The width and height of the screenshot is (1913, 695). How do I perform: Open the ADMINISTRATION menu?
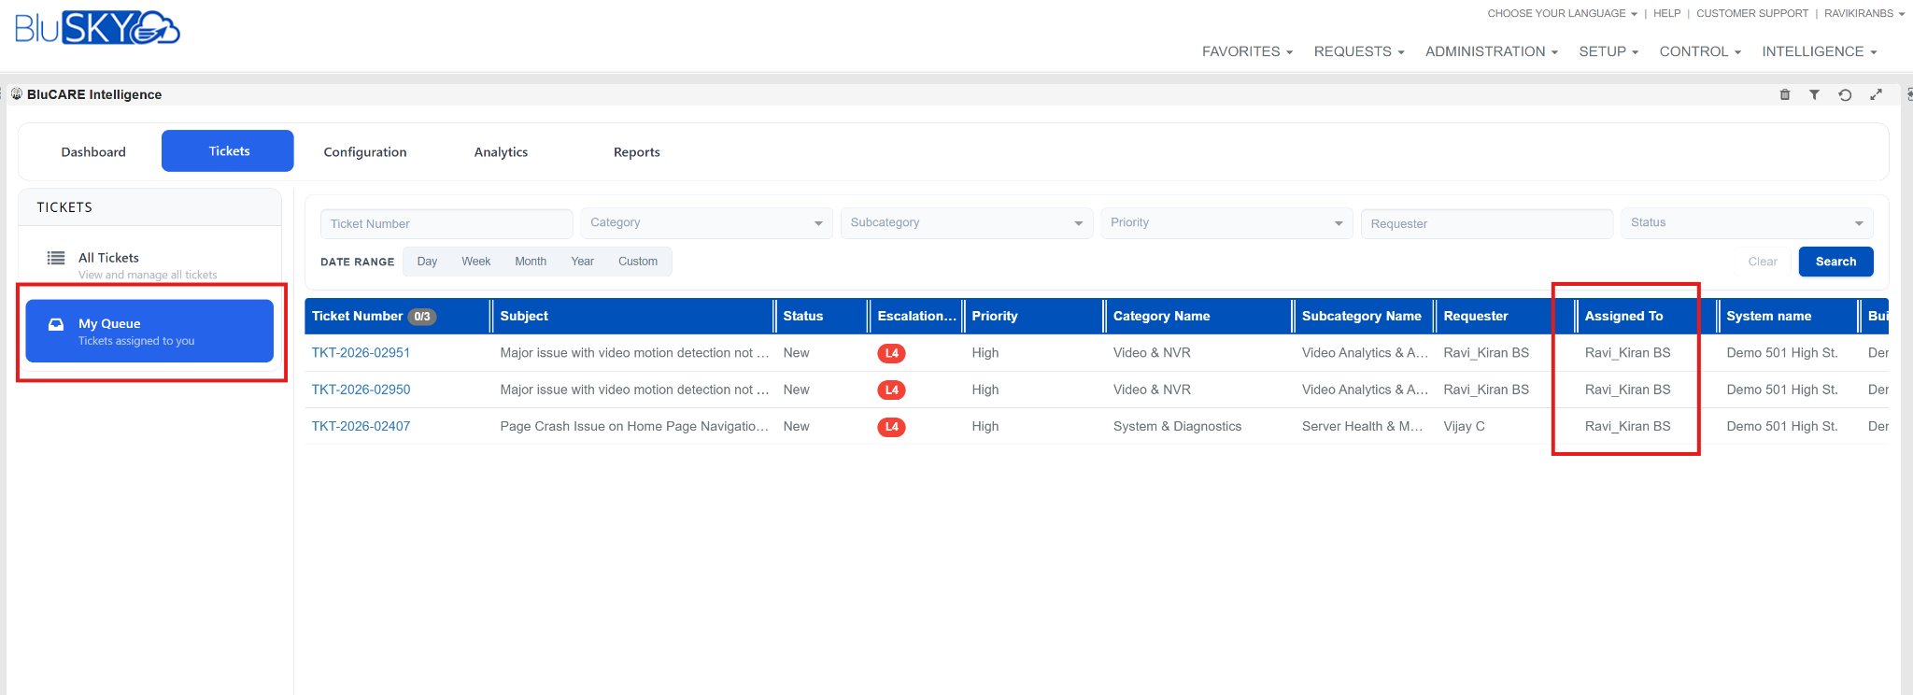point(1491,51)
